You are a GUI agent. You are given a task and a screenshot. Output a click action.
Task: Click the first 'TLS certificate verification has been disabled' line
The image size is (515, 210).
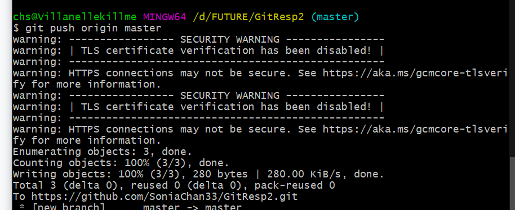tap(199, 51)
